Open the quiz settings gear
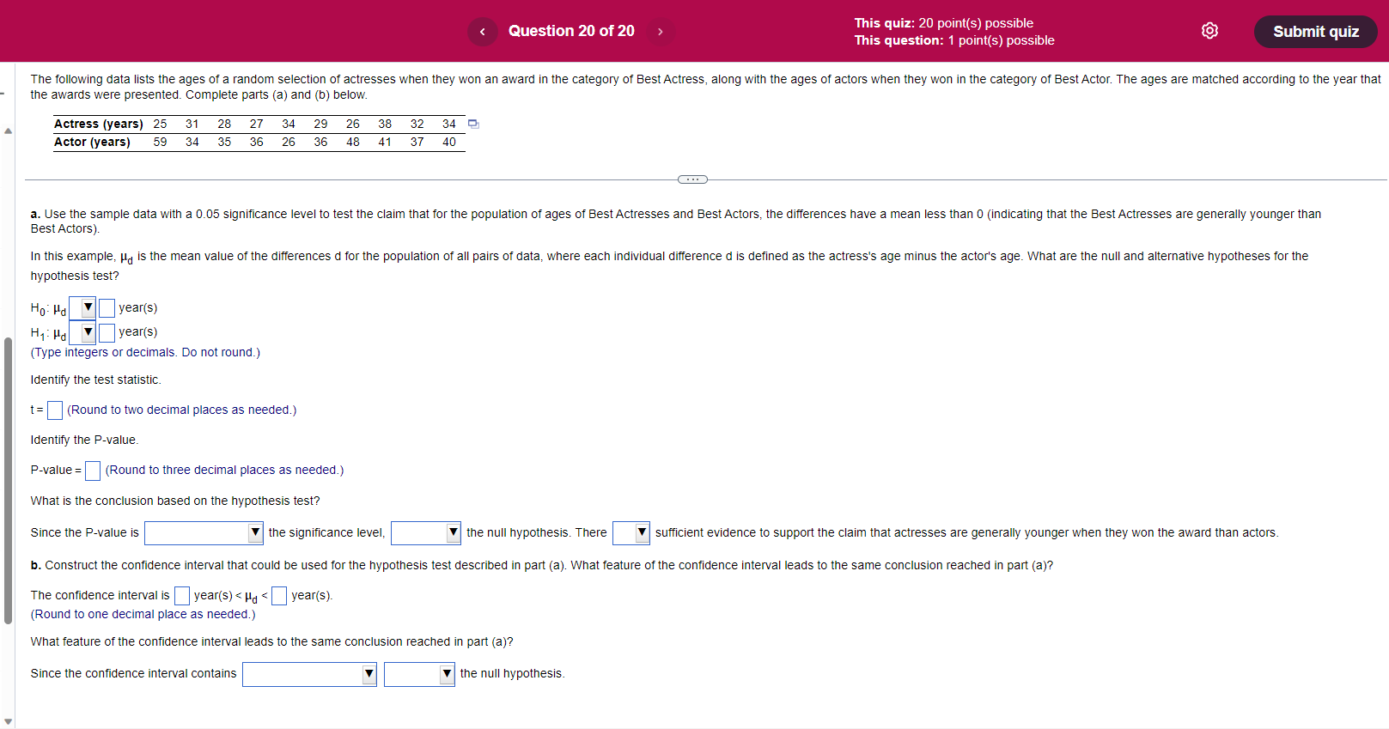Image resolution: width=1389 pixels, height=729 pixels. tap(1209, 31)
